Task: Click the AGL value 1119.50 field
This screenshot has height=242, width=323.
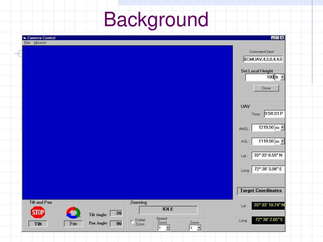Action: pos(263,141)
